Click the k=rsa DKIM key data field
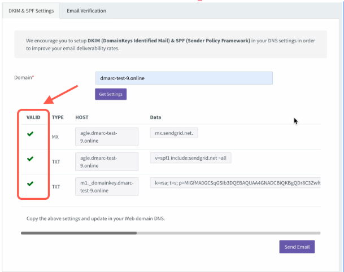The width and height of the screenshot is (344, 272). (x=234, y=183)
